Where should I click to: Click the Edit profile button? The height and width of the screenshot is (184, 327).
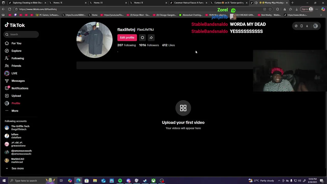point(127,38)
